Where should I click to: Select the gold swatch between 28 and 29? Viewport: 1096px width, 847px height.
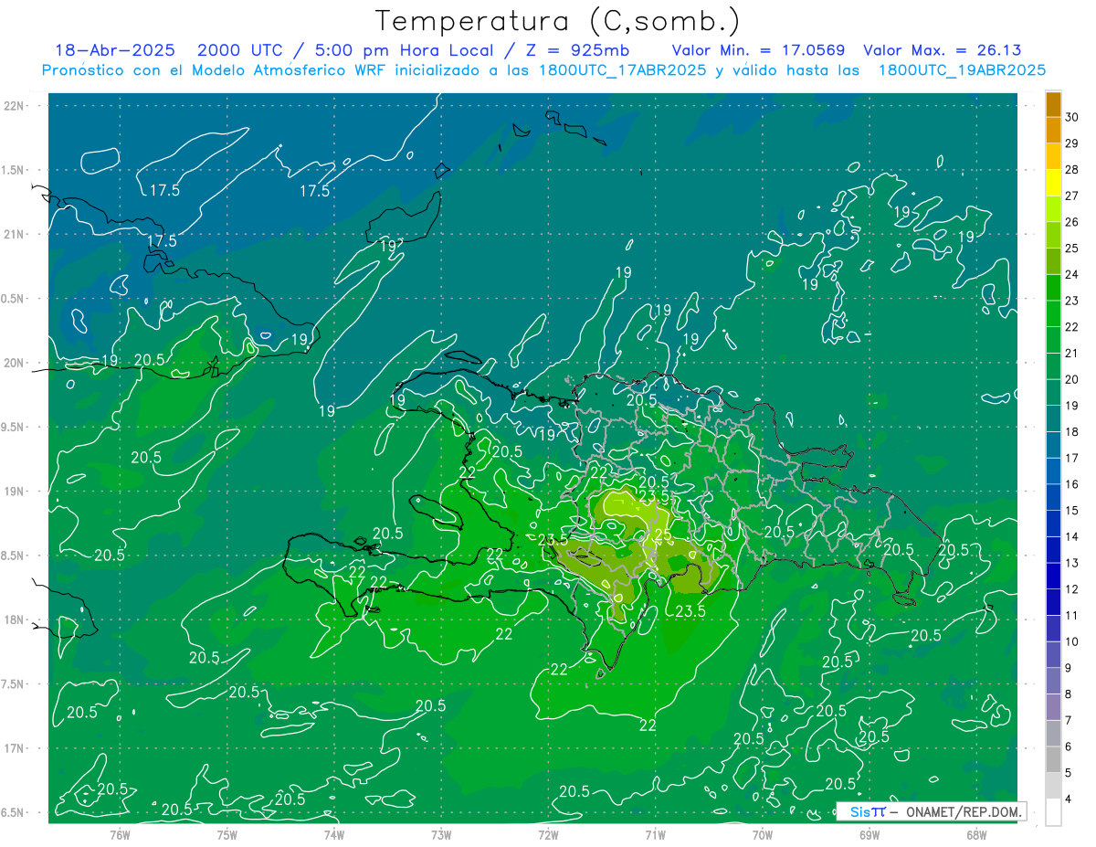tap(1053, 155)
